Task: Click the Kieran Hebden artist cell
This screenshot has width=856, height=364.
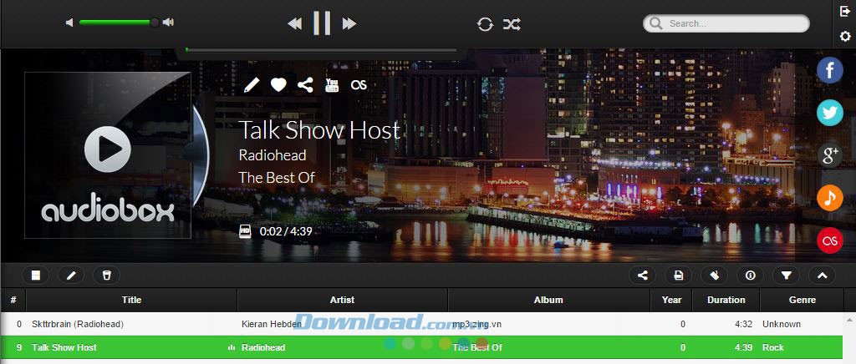Action: click(x=272, y=324)
